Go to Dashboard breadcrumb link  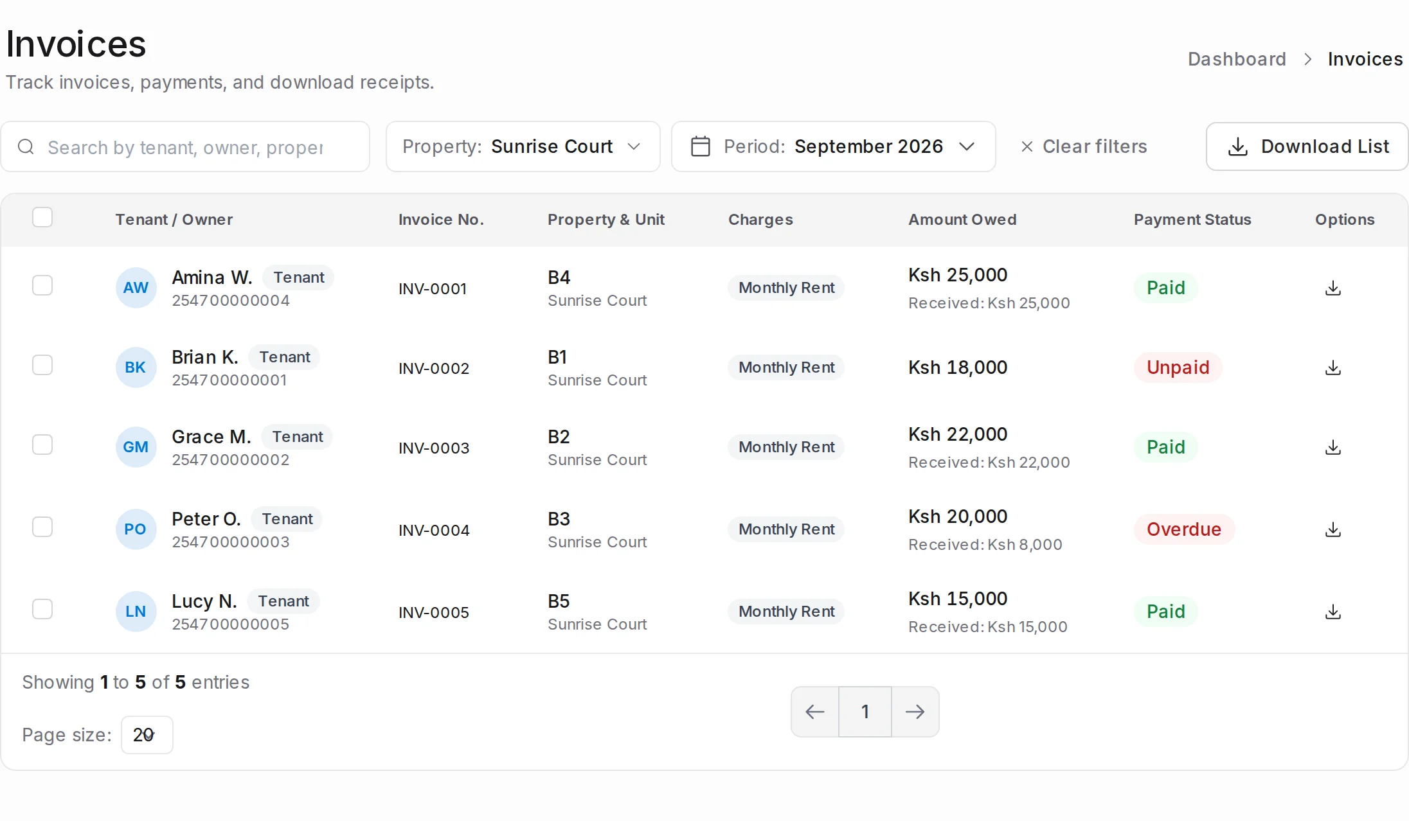1237,59
